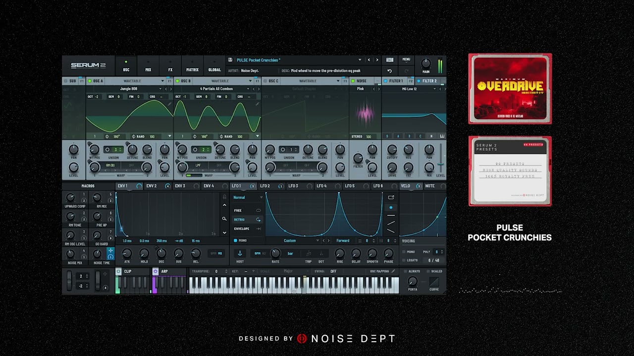Click the undo arrow icon

[x=390, y=71]
